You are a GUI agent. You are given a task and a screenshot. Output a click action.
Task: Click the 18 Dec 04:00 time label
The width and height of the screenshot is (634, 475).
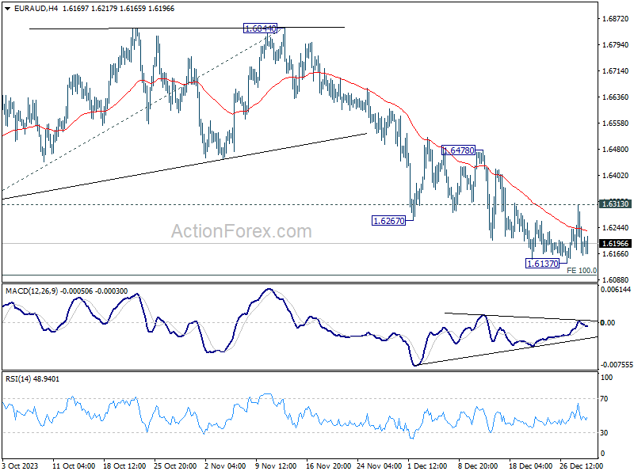530,465
